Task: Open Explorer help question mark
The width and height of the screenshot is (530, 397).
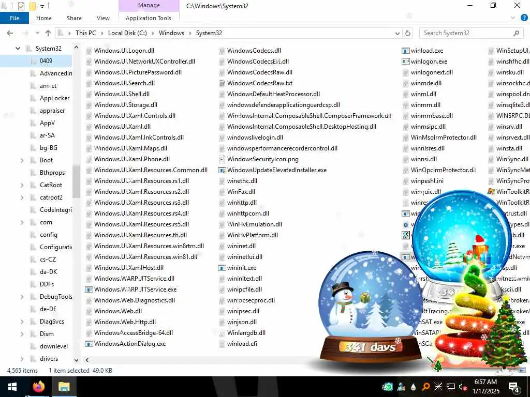Action: point(524,18)
